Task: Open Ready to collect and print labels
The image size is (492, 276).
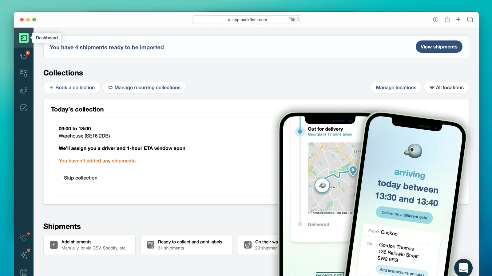Action: coord(186,245)
